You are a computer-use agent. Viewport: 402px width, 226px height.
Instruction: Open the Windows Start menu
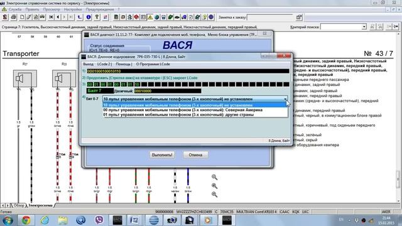(8, 220)
